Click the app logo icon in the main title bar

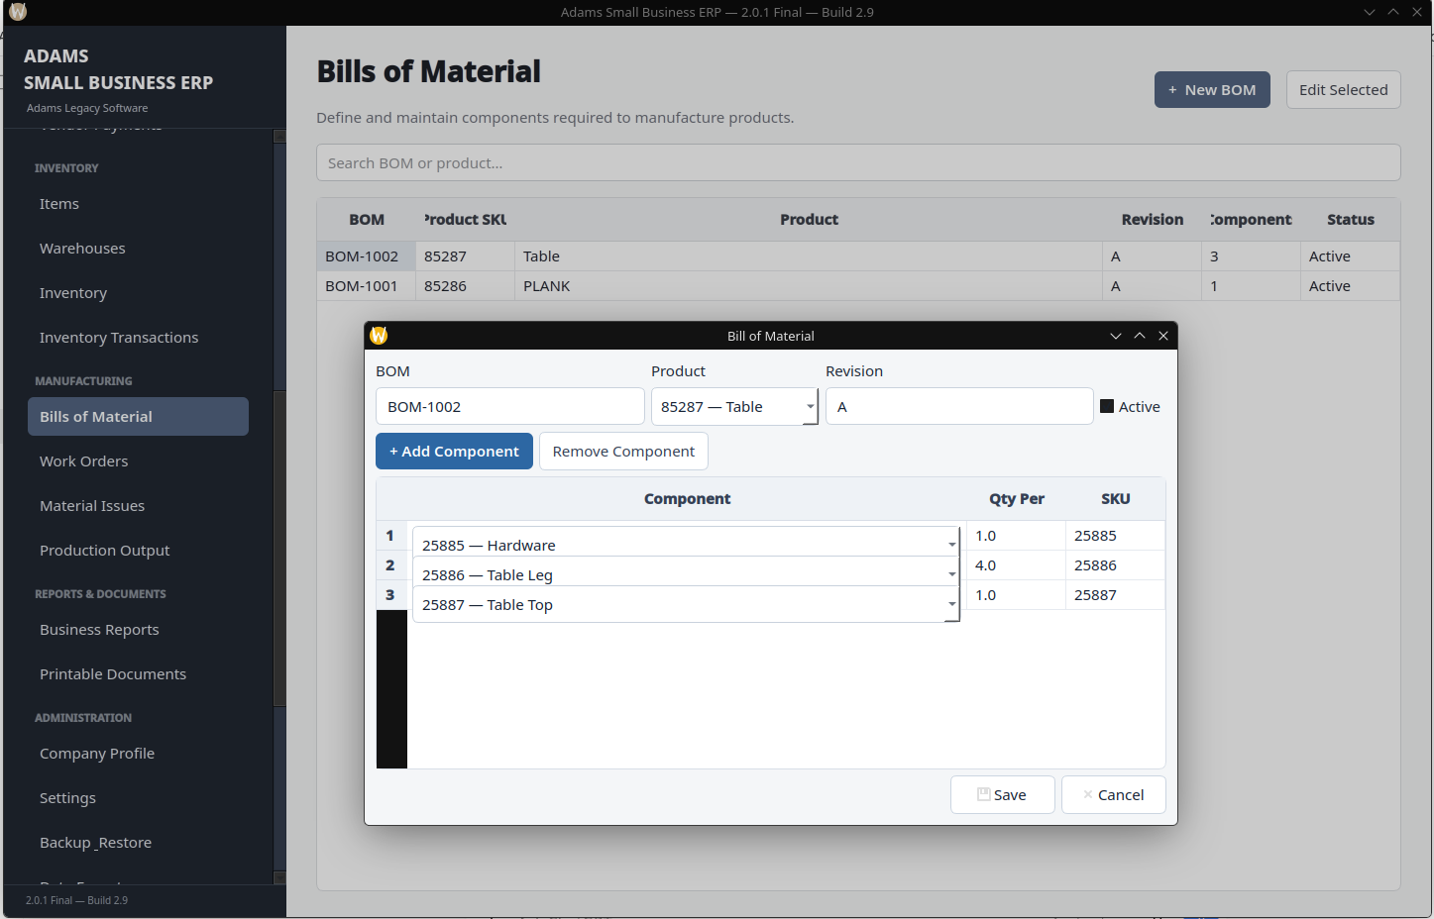(18, 12)
